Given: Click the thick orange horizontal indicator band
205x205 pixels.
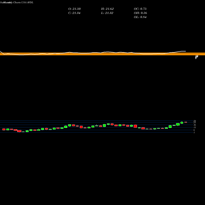Looking at the screenshot, I should point(102,54).
